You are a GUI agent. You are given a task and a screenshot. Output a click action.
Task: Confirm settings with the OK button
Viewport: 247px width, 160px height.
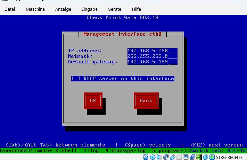click(x=93, y=100)
